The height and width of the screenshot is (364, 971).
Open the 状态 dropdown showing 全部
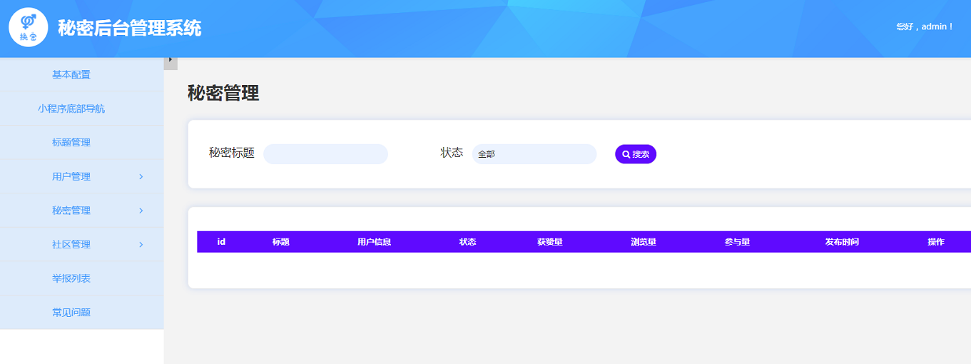(534, 154)
